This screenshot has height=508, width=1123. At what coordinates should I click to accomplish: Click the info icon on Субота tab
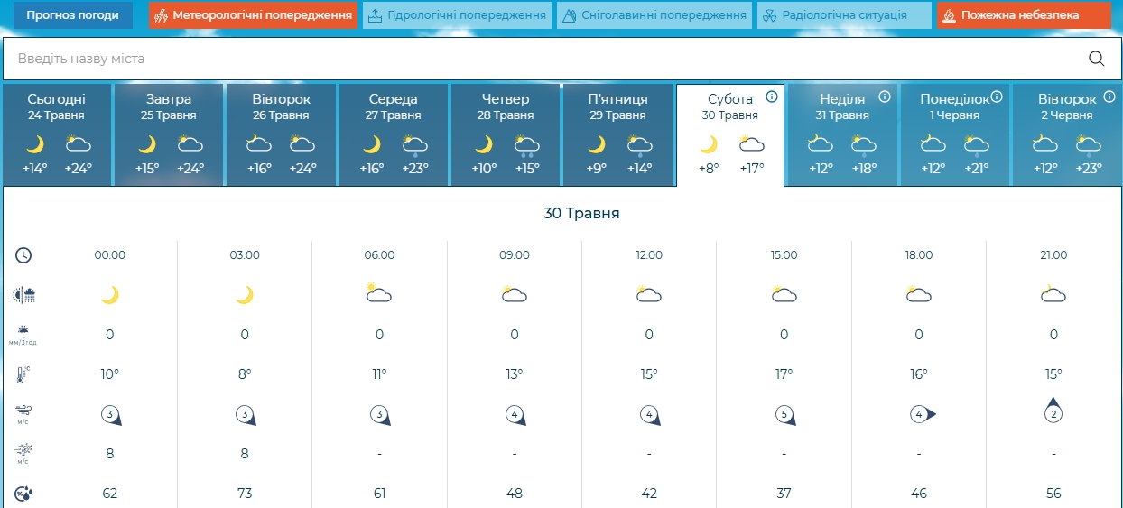[772, 97]
